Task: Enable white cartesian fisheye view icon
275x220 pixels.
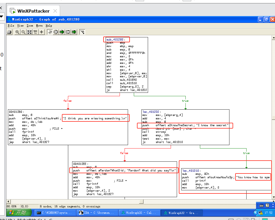Action: click(x=68, y=32)
